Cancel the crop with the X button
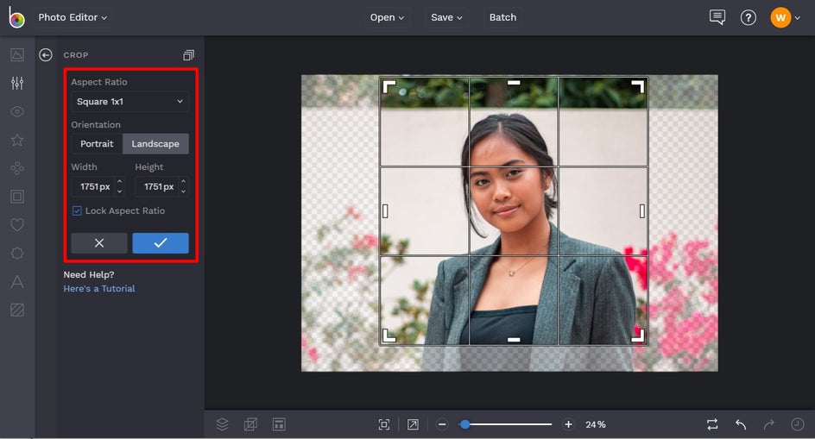This screenshot has width=815, height=439. click(99, 243)
